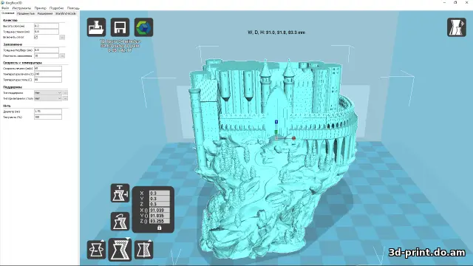Click the Size Y millimeter field
Image resolution: width=473 pixels, height=266 pixels.
[160, 216]
